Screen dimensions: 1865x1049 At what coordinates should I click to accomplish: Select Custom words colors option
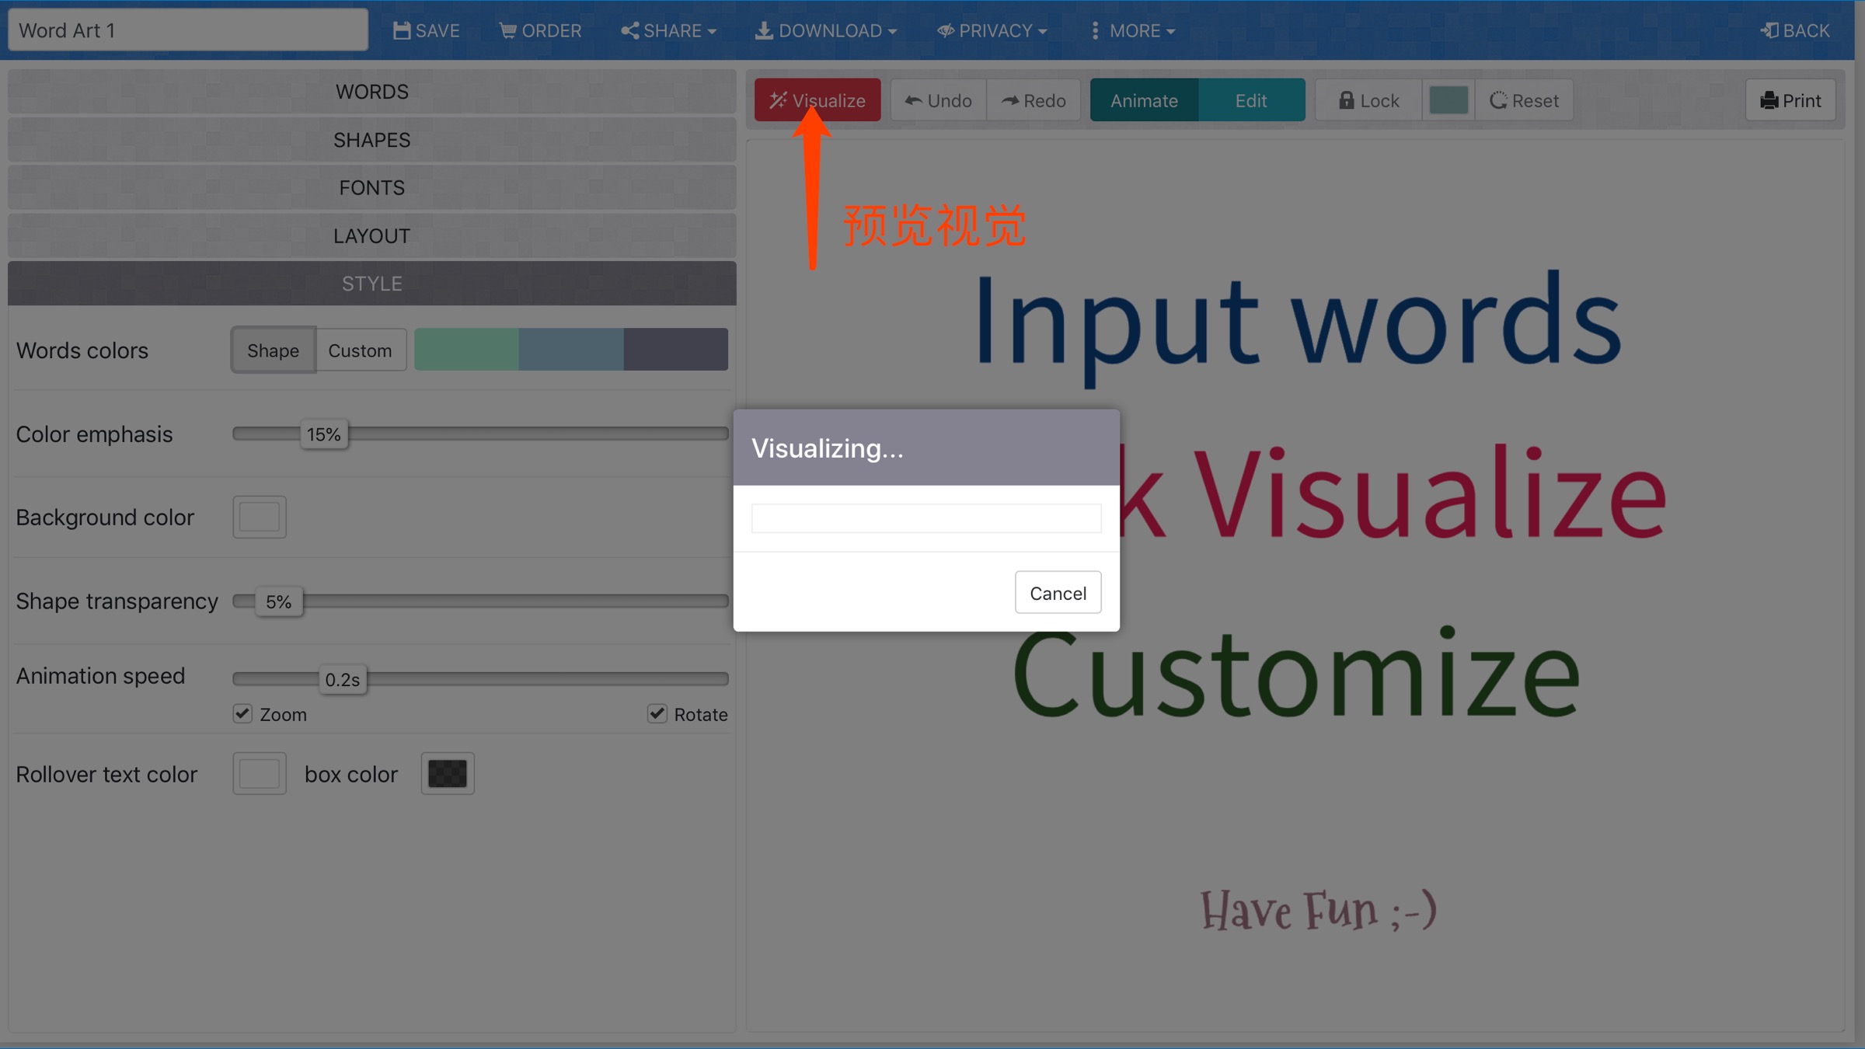360,350
